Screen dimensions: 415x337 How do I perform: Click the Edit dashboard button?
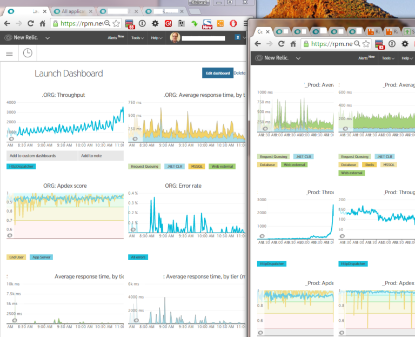coord(218,73)
